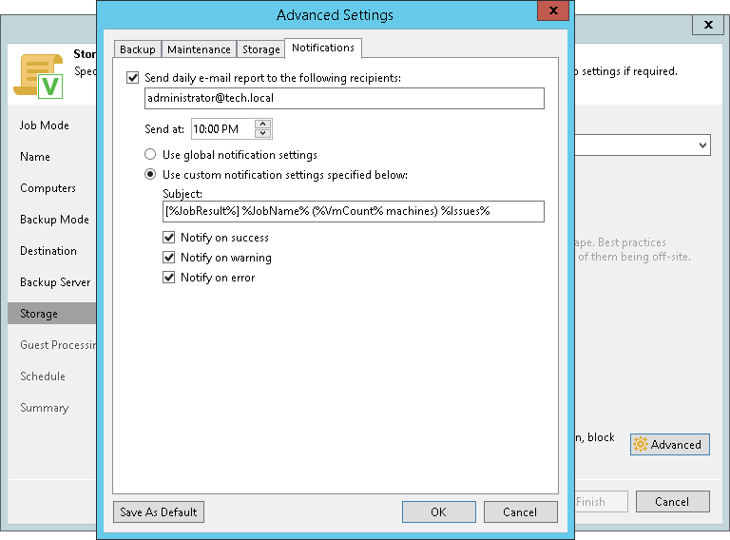
Task: Click the Subject label
Action: pos(182,194)
